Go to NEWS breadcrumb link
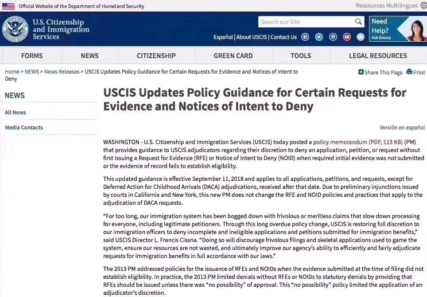The width and height of the screenshot is (427, 297). tap(31, 72)
